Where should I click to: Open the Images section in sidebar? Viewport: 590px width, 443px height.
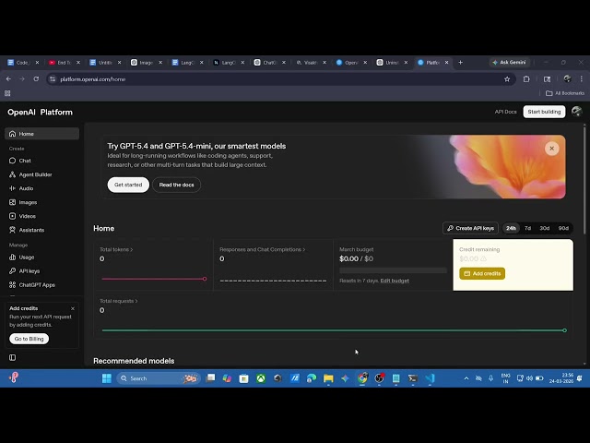pos(28,202)
